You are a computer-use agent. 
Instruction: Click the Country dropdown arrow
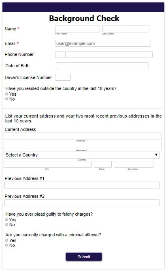(156, 155)
